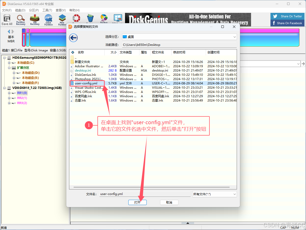
Task: Select the 扩展分区 tree item
Action: pyautogui.click(x=23, y=68)
